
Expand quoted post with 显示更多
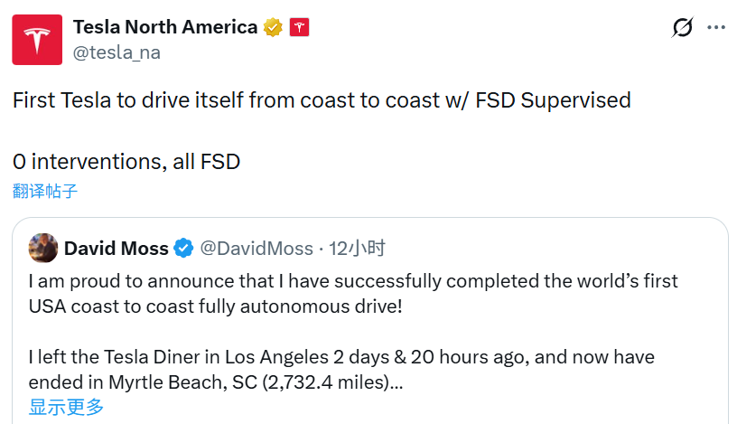pos(66,407)
